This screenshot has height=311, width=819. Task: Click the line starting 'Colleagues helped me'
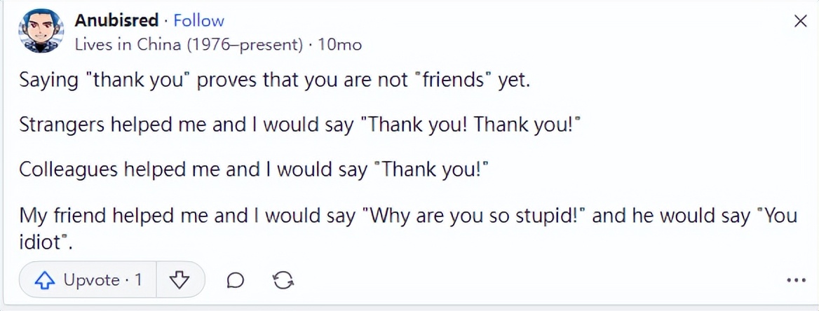click(255, 170)
